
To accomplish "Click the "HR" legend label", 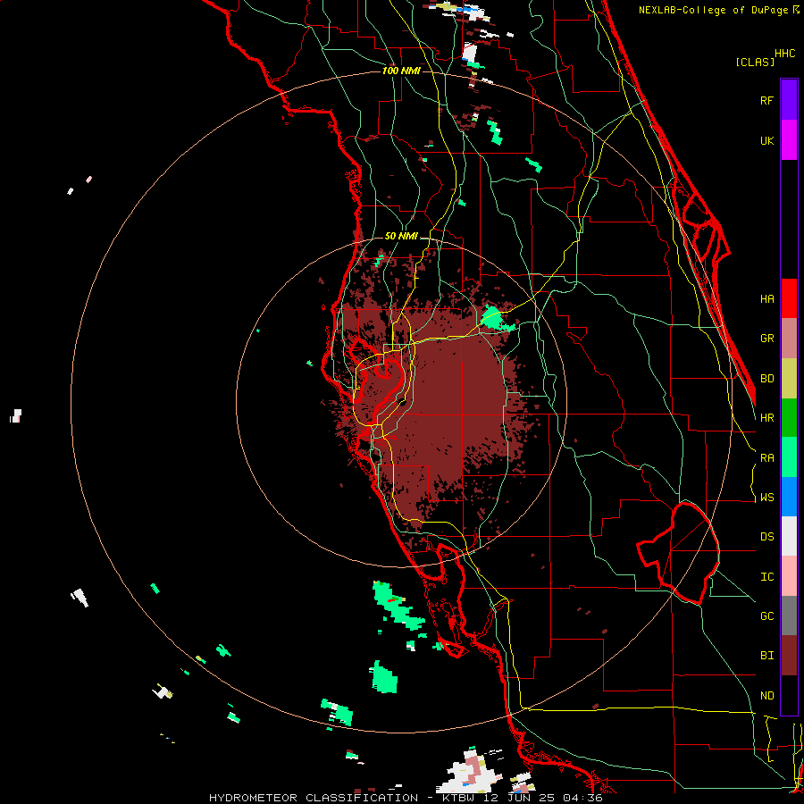I will (766, 418).
